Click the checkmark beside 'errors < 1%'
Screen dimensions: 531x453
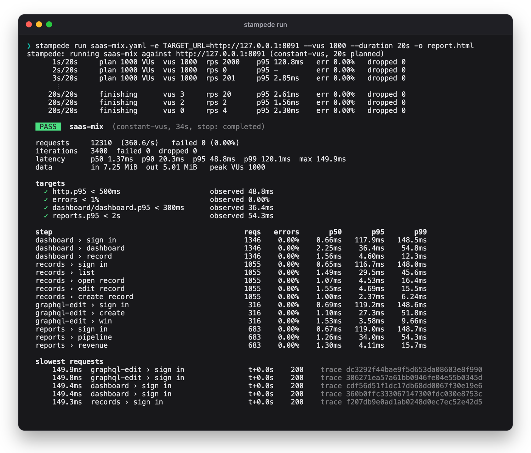(x=46, y=200)
